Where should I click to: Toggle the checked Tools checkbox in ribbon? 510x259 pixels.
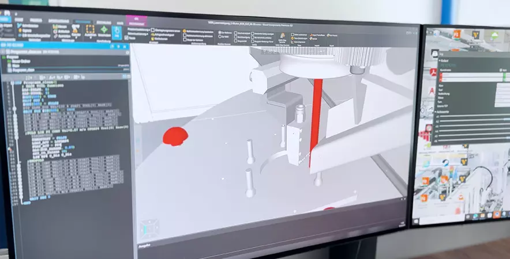[x=127, y=38]
